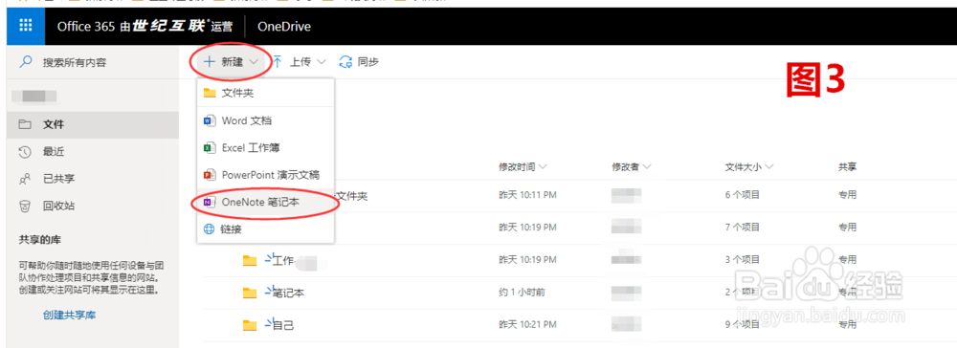Click Office 365 header text
This screenshot has width=957, height=348.
85,26
